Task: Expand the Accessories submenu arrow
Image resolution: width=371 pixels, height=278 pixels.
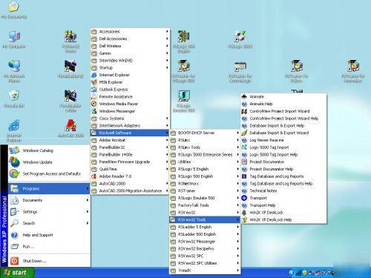Action: [x=167, y=31]
